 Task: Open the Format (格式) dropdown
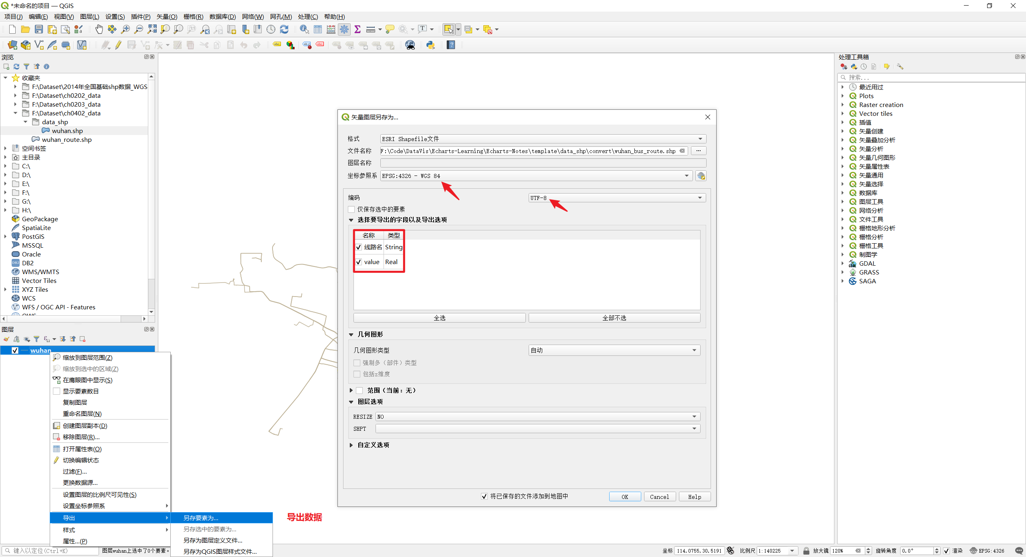tap(543, 139)
